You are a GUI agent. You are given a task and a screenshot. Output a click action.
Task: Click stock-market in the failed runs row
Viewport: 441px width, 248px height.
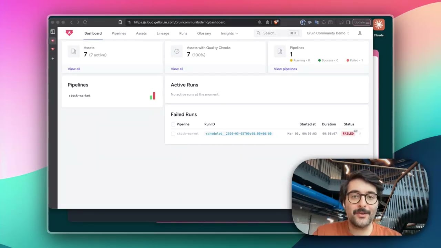[188, 134]
